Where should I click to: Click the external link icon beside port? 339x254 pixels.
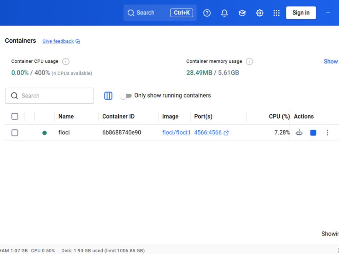(x=226, y=133)
